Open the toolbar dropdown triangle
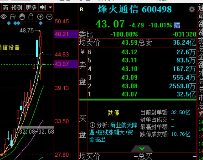The width and height of the screenshot is (203, 160). pyautogui.click(x=50, y=8)
